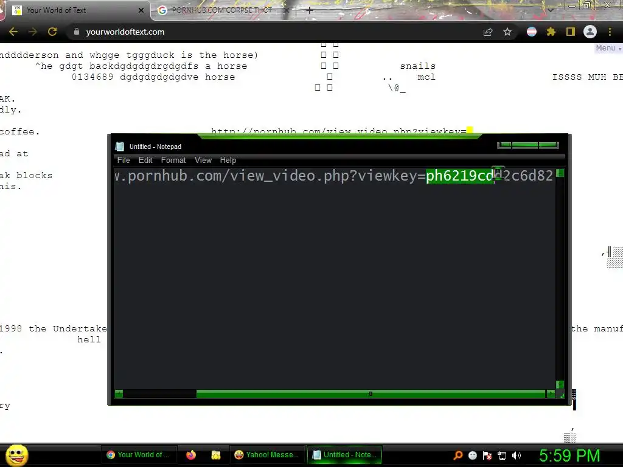Click the red flag tray icon
This screenshot has height=467, width=623.
[x=487, y=455]
